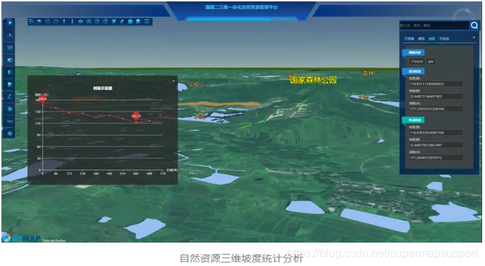485x266 pixels.
Task: Click the chart title 剖面示意图
Action: 103,89
